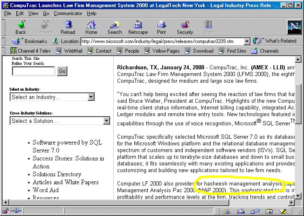Click the Go search button
304x216 pixels.
[62, 71]
